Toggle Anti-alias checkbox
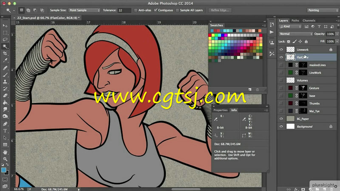The image size is (340, 191). [x=136, y=10]
